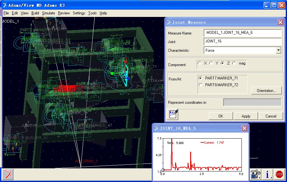
Task: Select the Y component radio button
Action: tap(211, 63)
